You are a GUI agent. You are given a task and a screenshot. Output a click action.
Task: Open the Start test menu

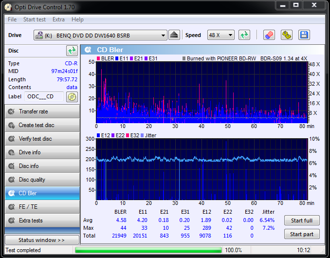coord(35,19)
